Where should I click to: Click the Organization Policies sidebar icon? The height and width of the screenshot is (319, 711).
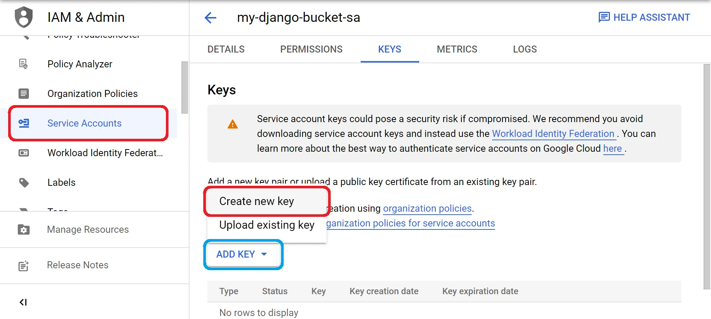(x=24, y=94)
